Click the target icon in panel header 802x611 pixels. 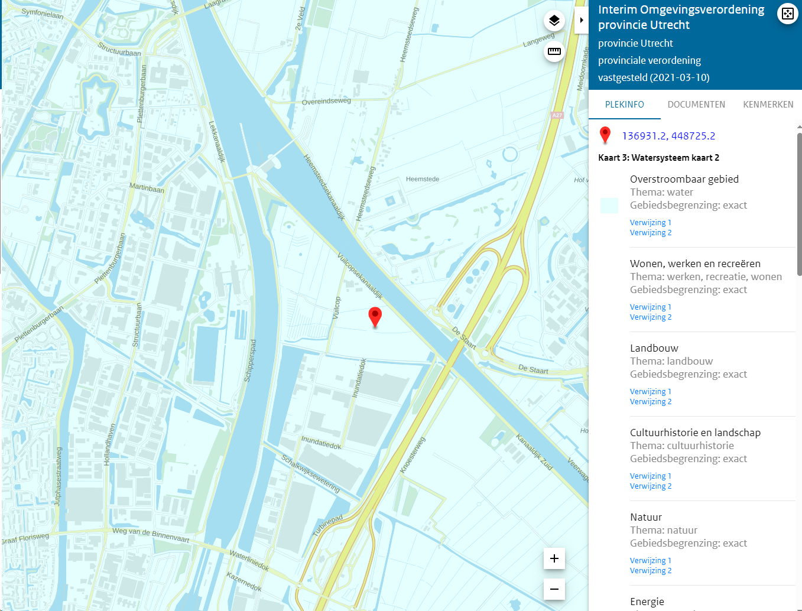click(787, 14)
